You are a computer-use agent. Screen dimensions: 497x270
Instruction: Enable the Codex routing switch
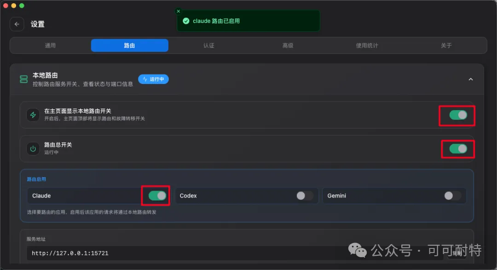(305, 196)
